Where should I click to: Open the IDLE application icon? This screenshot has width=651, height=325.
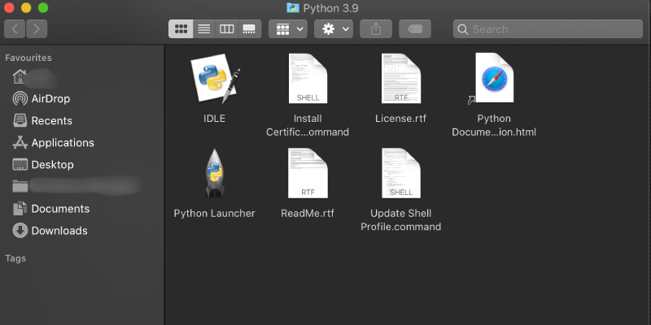(215, 79)
